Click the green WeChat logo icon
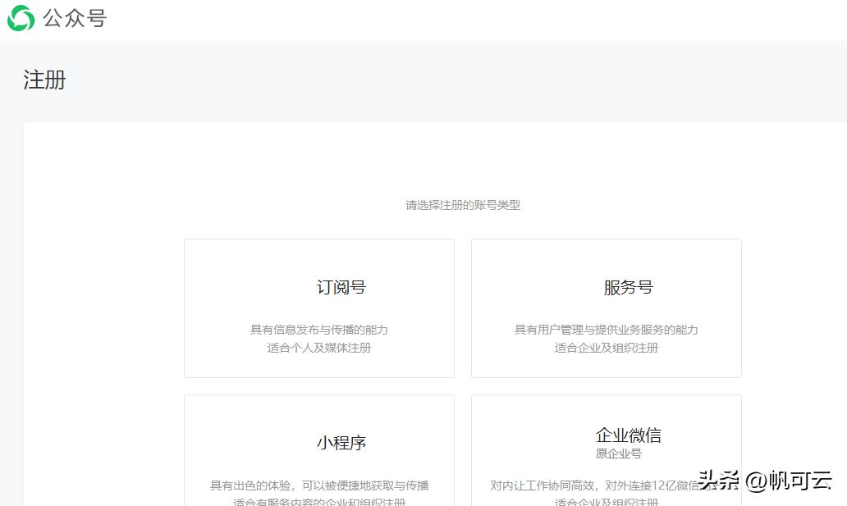The height and width of the screenshot is (506, 847). 20,17
